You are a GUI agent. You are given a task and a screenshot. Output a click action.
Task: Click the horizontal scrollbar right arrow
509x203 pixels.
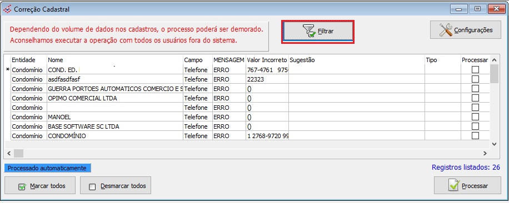coord(485,153)
